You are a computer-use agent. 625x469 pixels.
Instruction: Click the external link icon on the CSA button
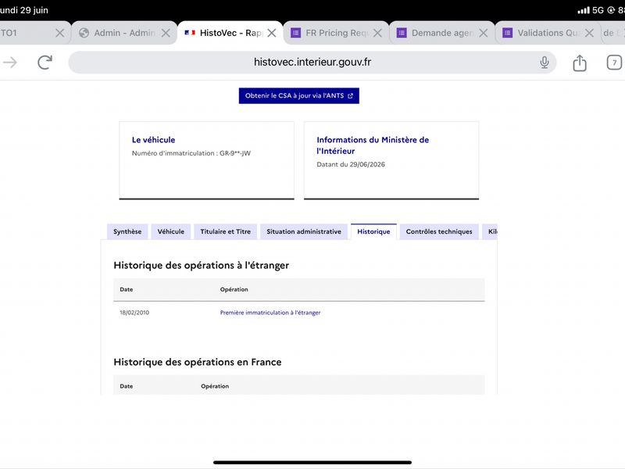click(350, 95)
